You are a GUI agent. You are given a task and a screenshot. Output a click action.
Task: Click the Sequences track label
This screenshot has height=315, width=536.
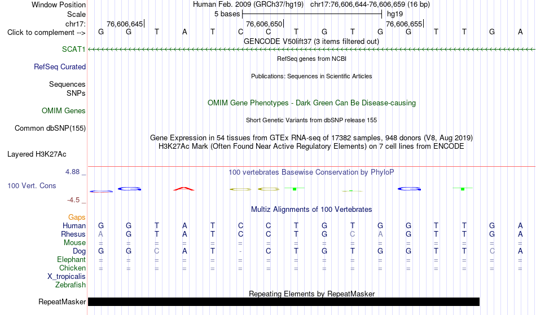[x=67, y=84]
